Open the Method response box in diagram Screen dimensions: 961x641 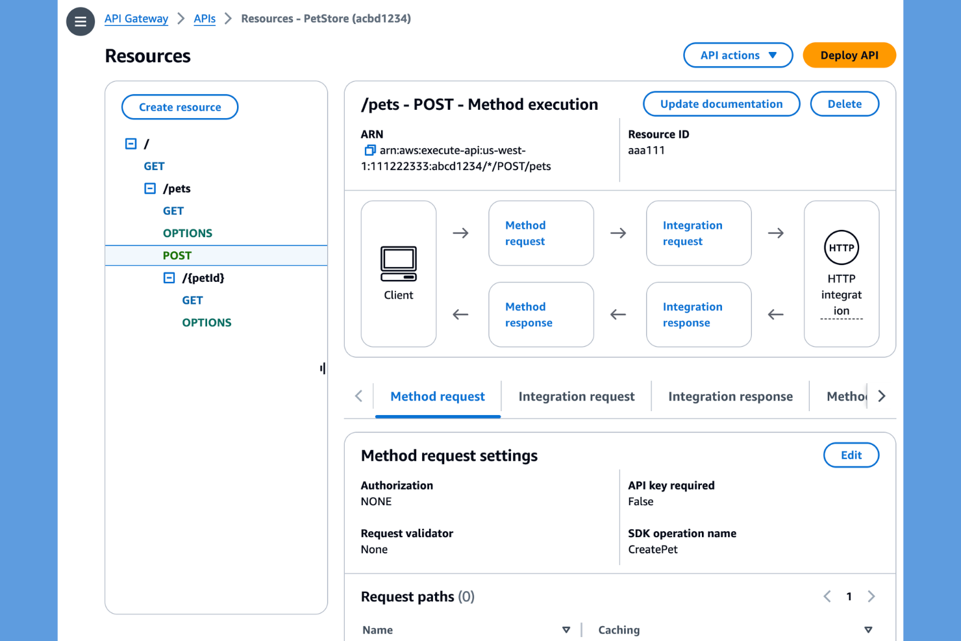tap(541, 314)
